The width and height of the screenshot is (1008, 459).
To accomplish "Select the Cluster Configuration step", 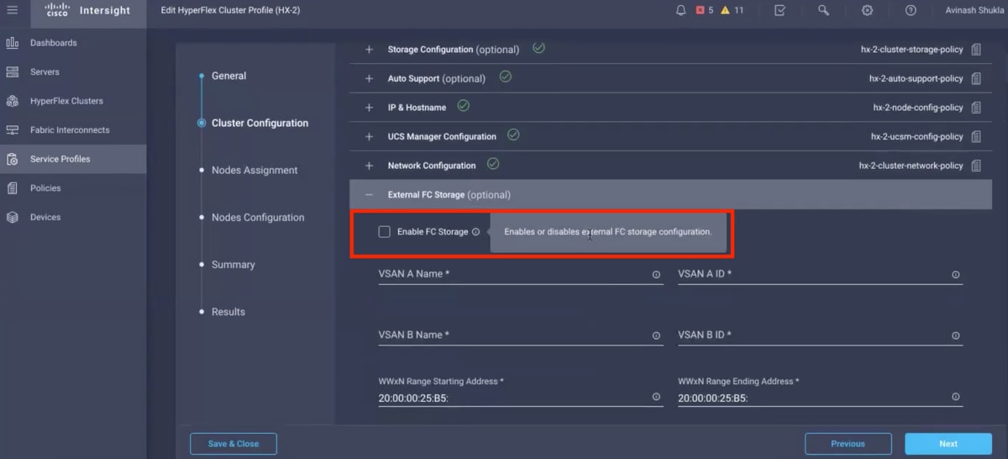I will pyautogui.click(x=260, y=123).
